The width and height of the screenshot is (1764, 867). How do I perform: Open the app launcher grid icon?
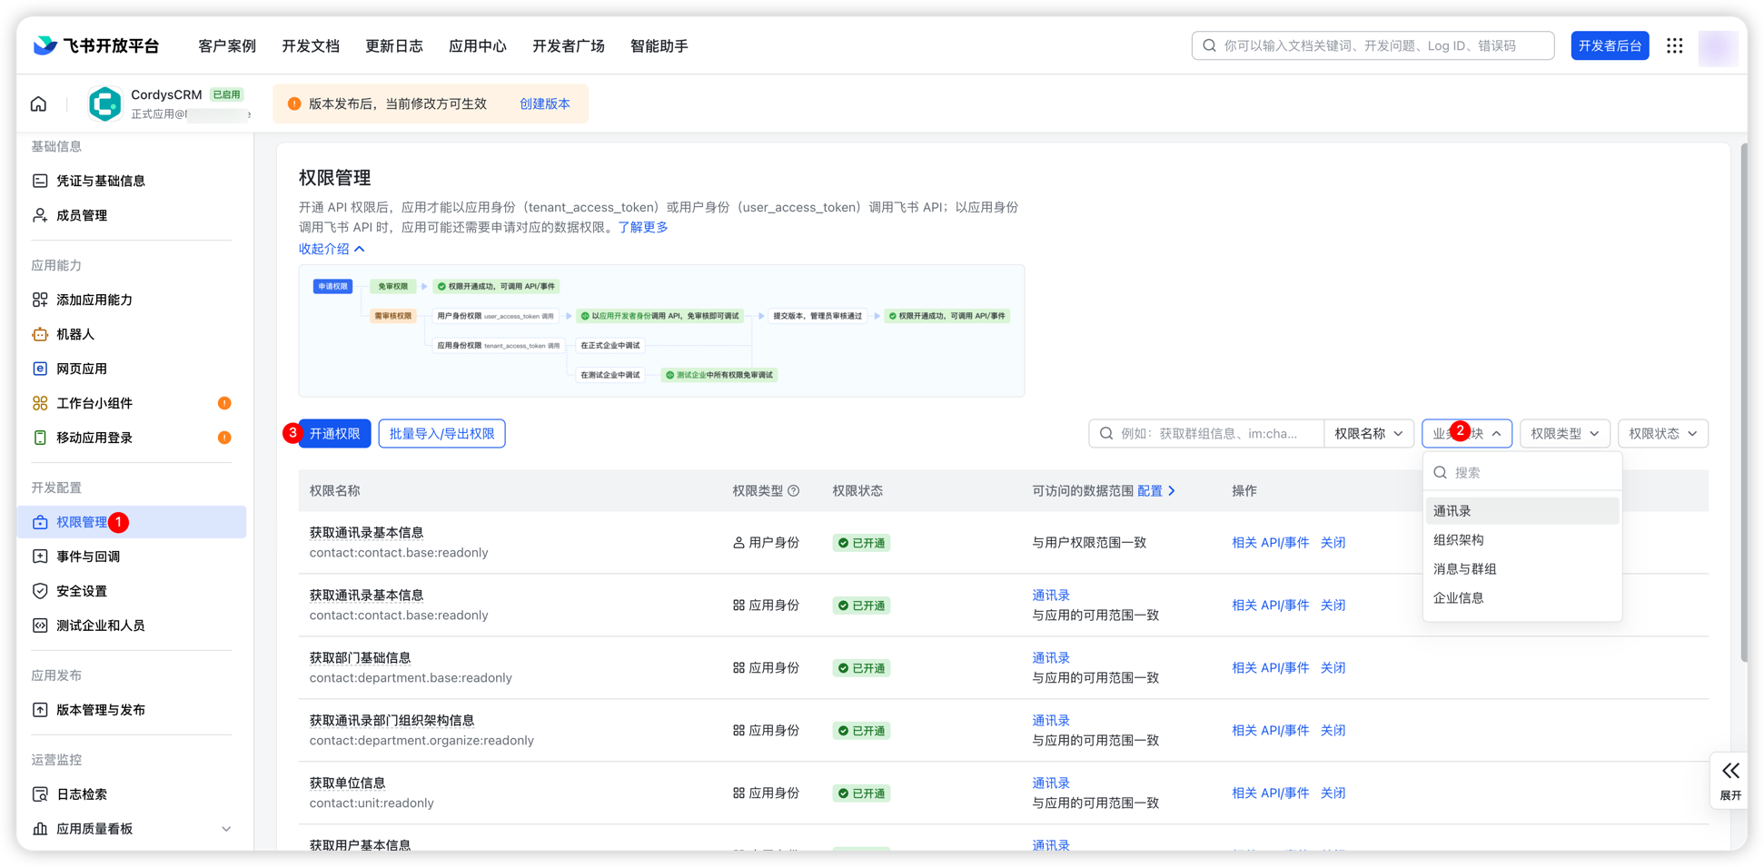1674,45
